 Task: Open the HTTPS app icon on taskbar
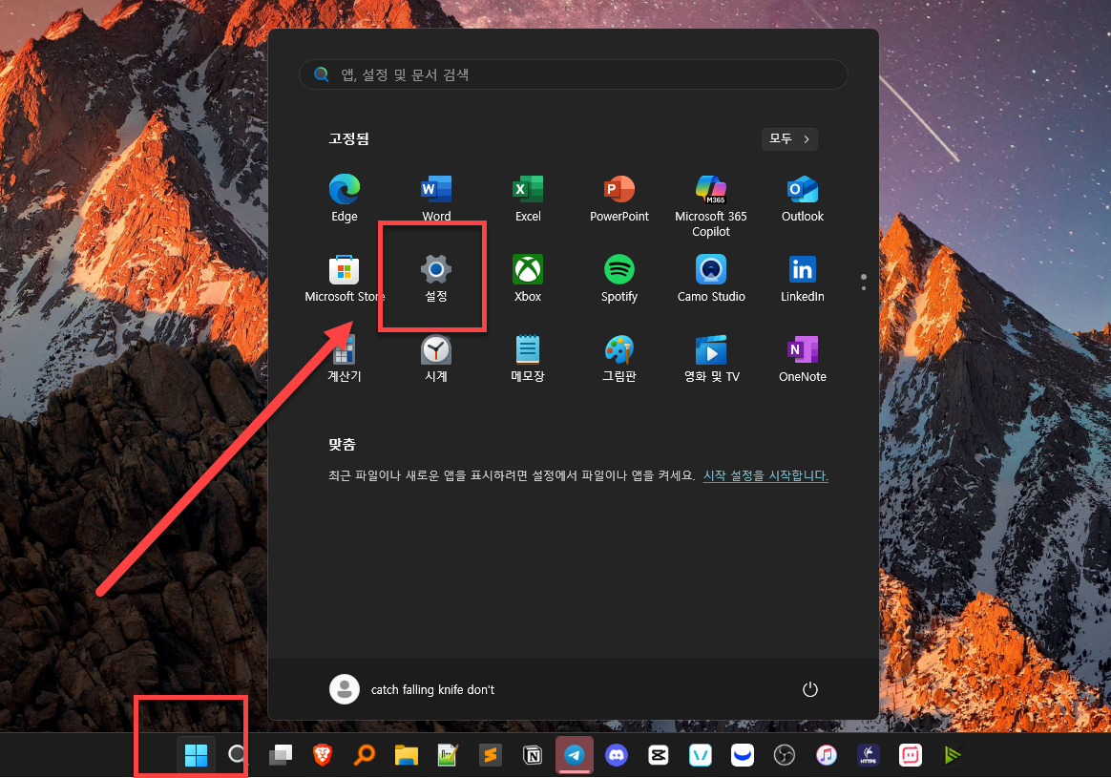tap(868, 755)
